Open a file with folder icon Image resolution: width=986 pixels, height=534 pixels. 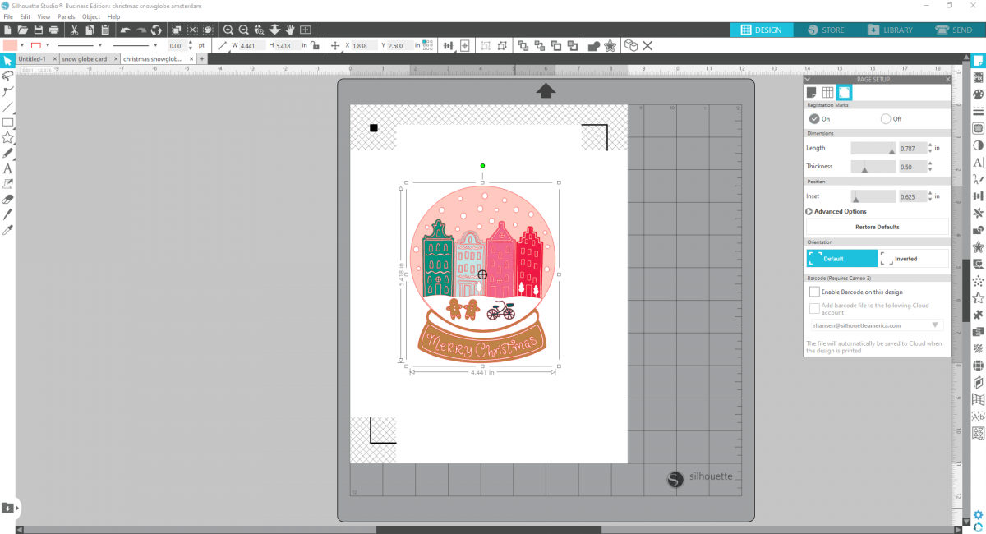[x=23, y=30]
